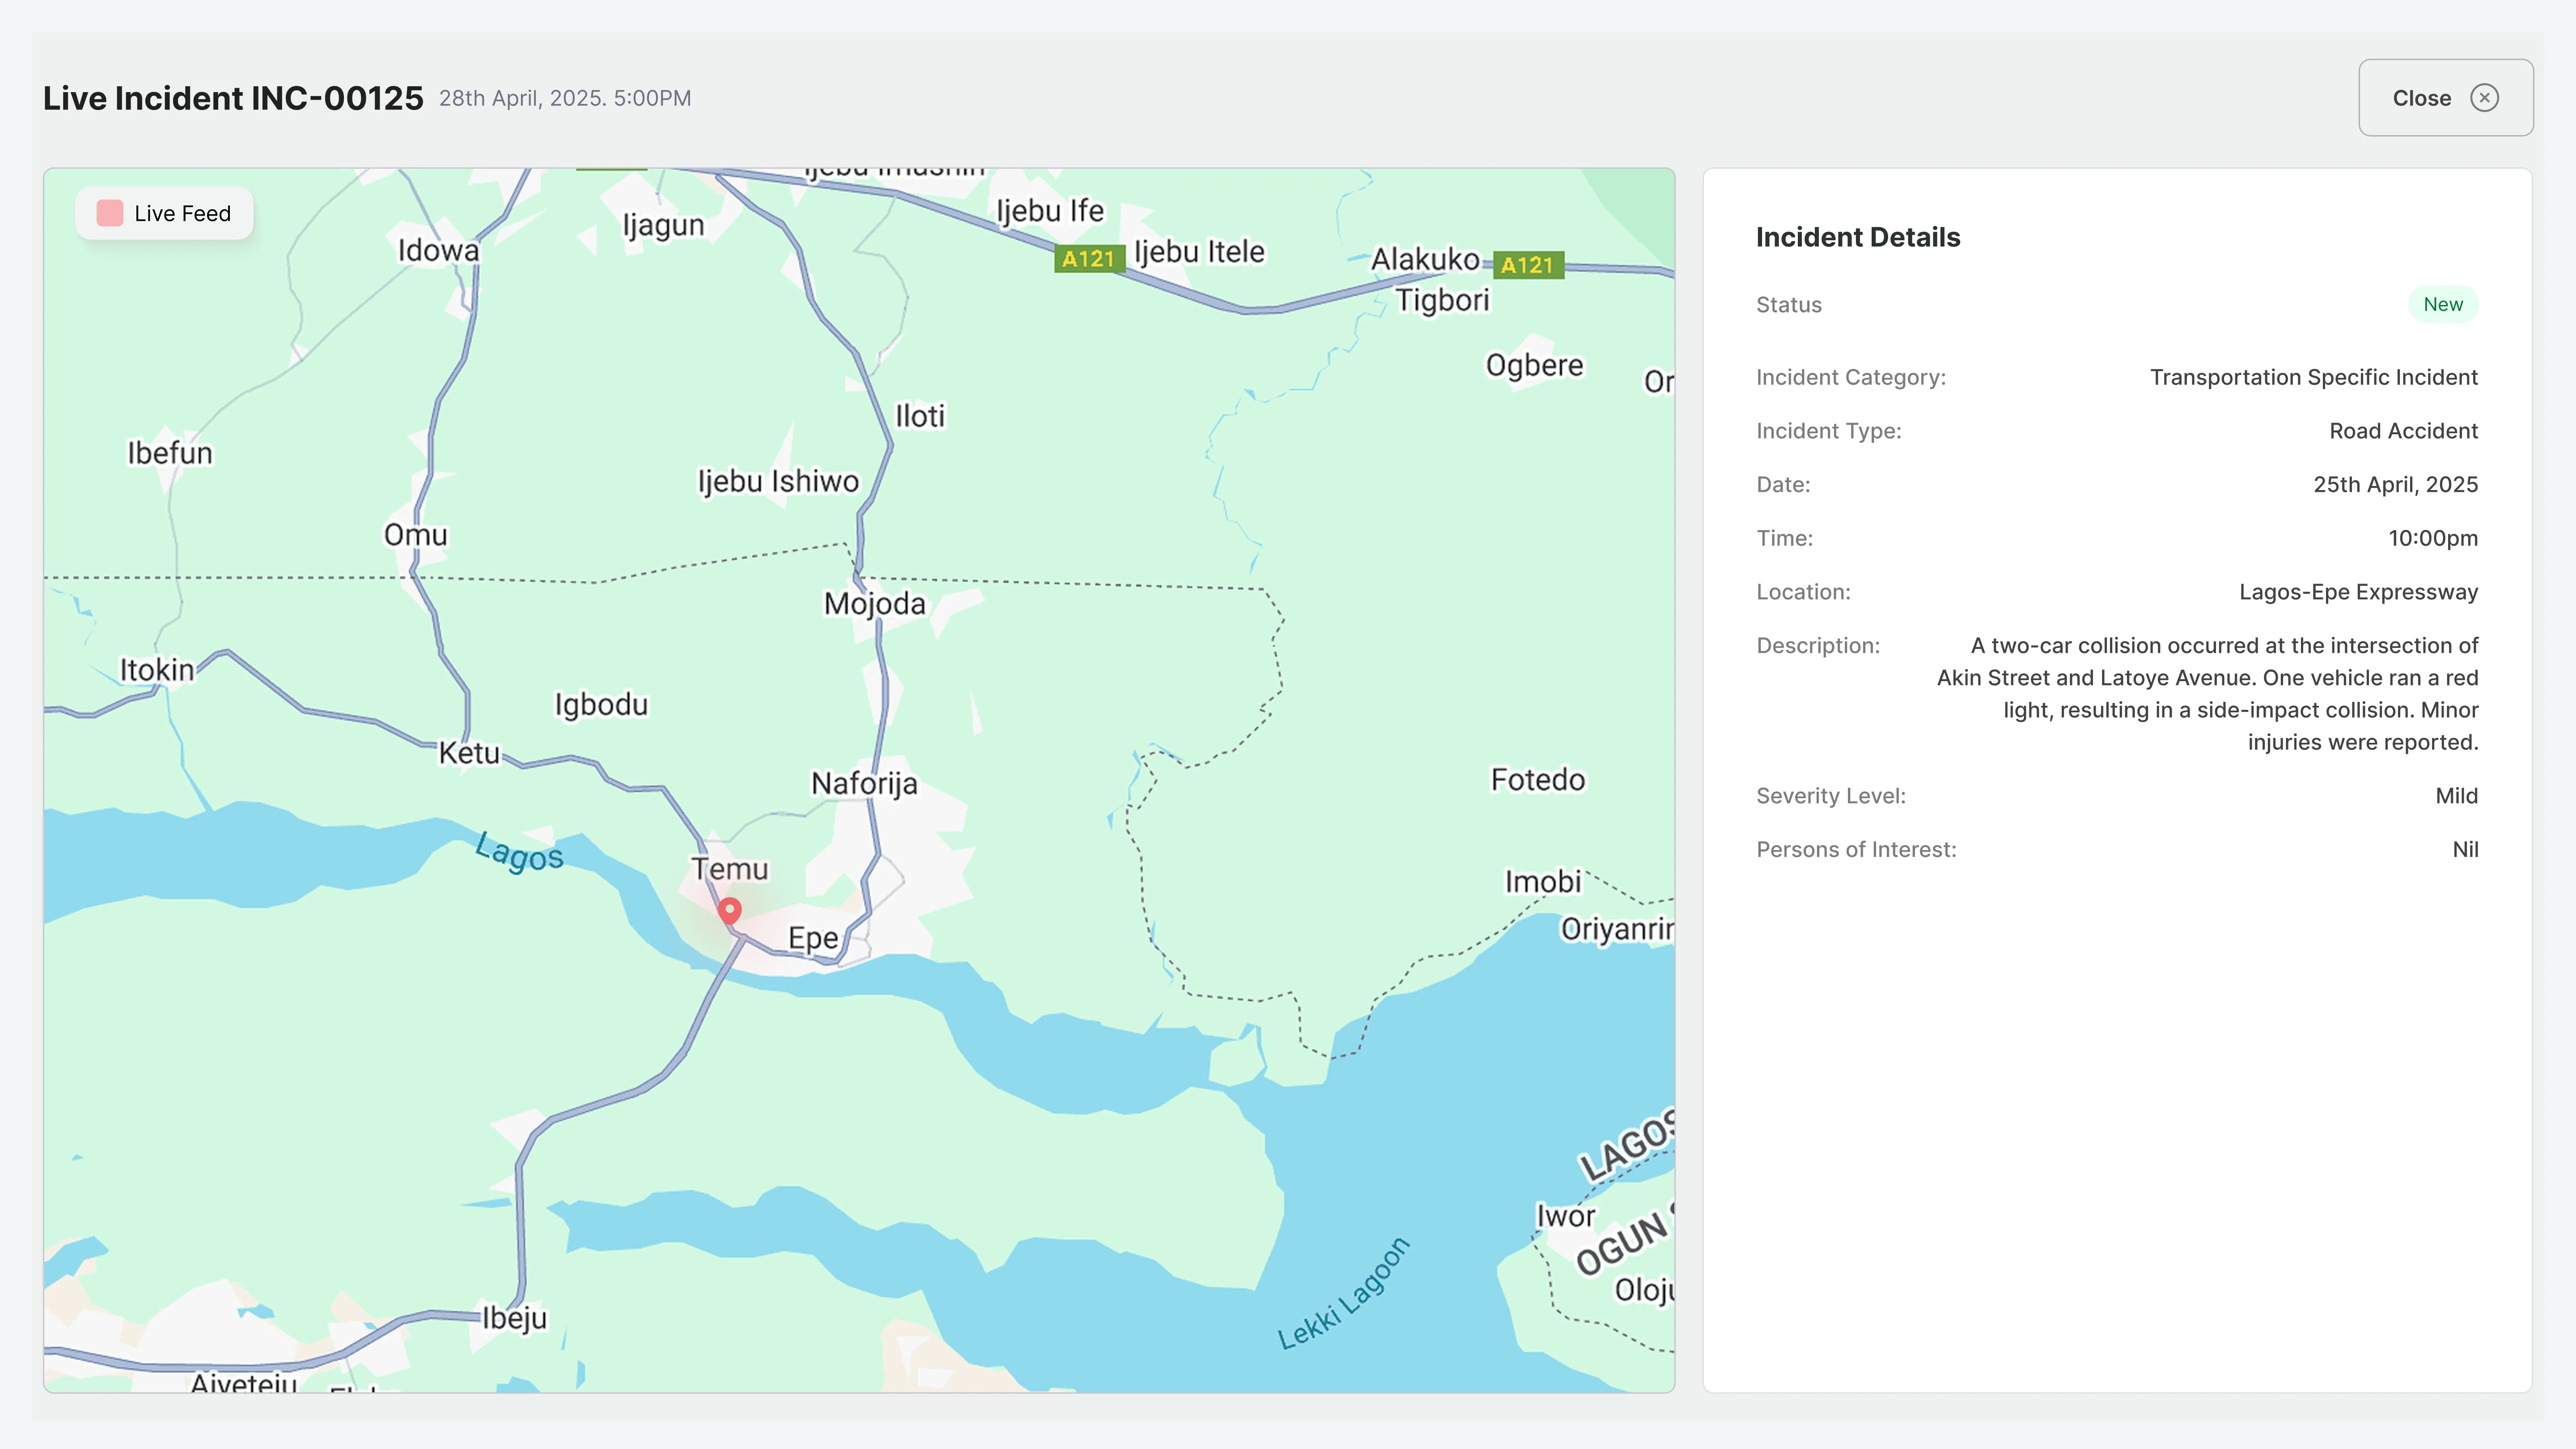This screenshot has width=2576, height=1449.
Task: Click the Ijebu Ishiwo label
Action: click(778, 481)
